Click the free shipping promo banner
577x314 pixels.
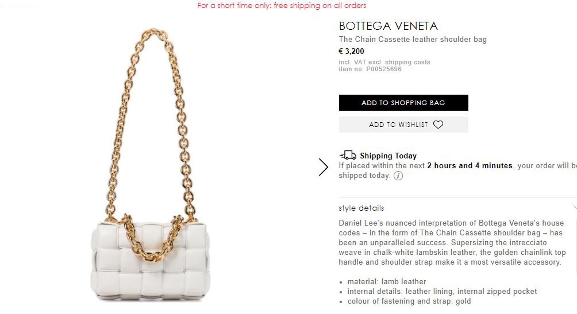282,5
